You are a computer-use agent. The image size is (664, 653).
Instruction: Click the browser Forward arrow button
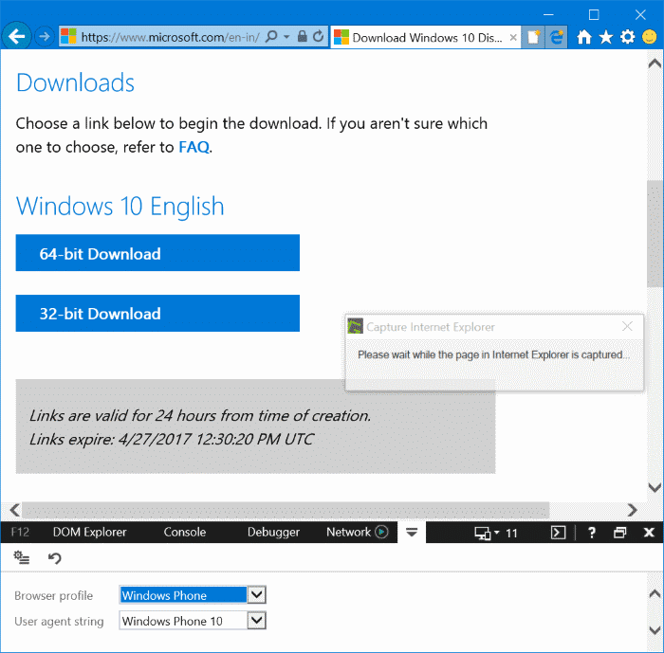pos(44,37)
